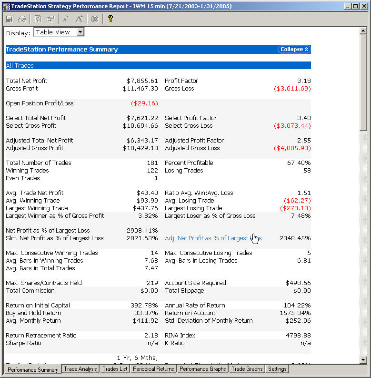Select the Total Net Profit value $7,855.61
Viewport: 371px width, 378px height.
coord(142,81)
